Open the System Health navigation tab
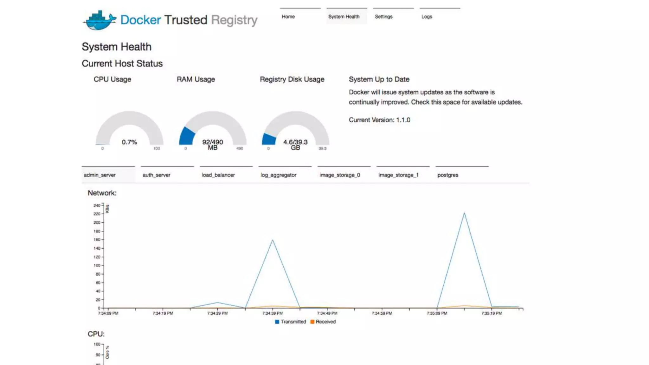 [344, 16]
